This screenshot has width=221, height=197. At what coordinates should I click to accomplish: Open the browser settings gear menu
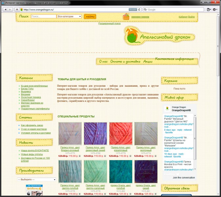(x=215, y=10)
